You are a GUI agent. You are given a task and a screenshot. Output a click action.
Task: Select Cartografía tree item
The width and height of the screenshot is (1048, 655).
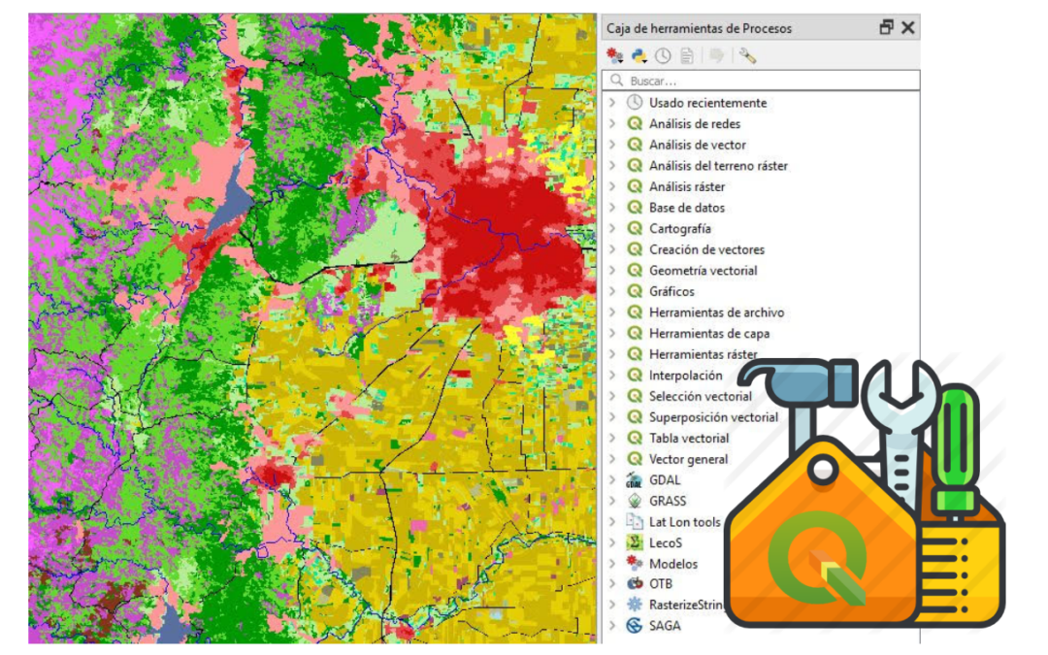tap(679, 229)
